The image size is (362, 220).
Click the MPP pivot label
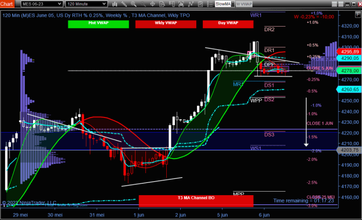click(x=239, y=194)
